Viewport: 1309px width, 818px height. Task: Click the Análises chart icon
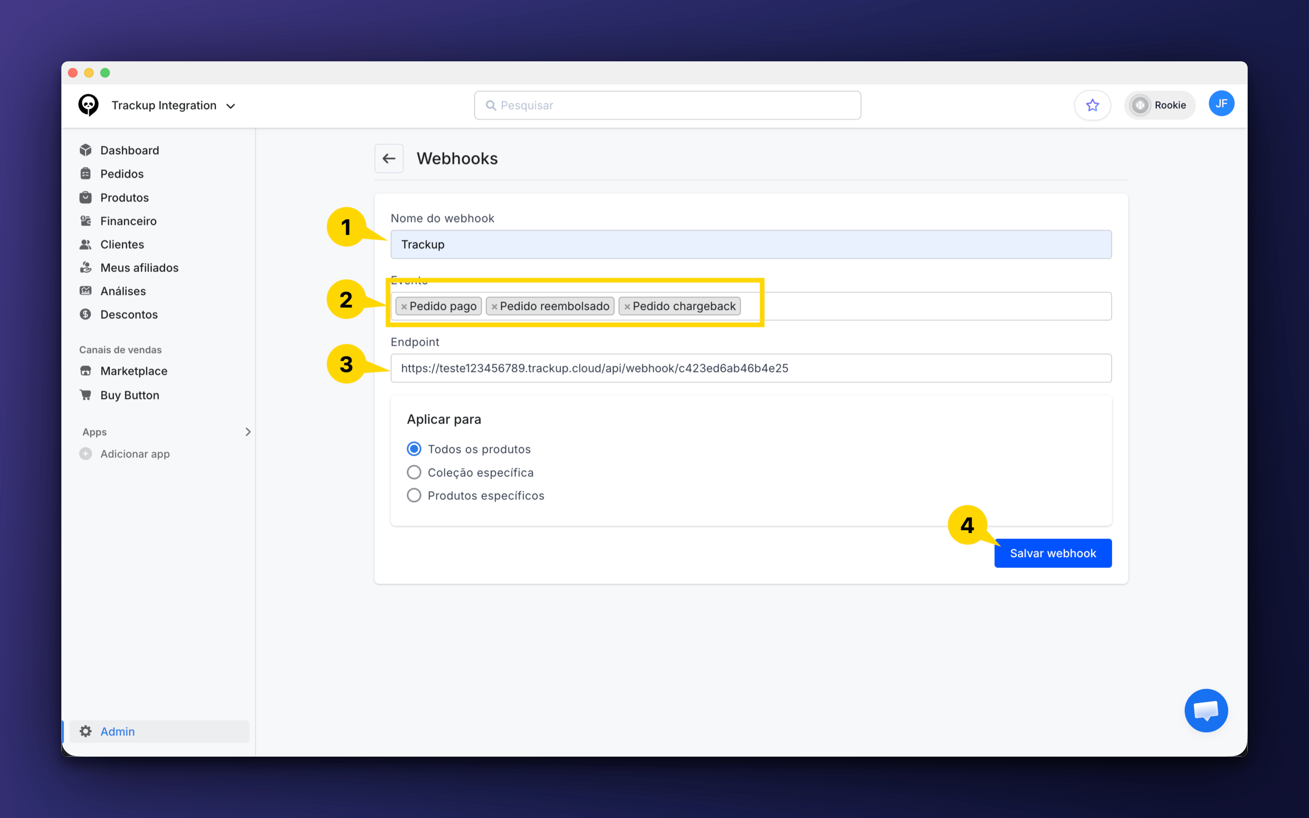tap(86, 290)
